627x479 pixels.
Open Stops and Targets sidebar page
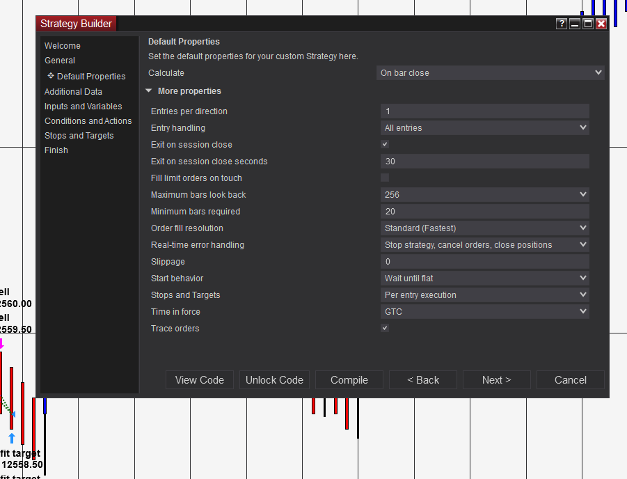[x=79, y=136]
